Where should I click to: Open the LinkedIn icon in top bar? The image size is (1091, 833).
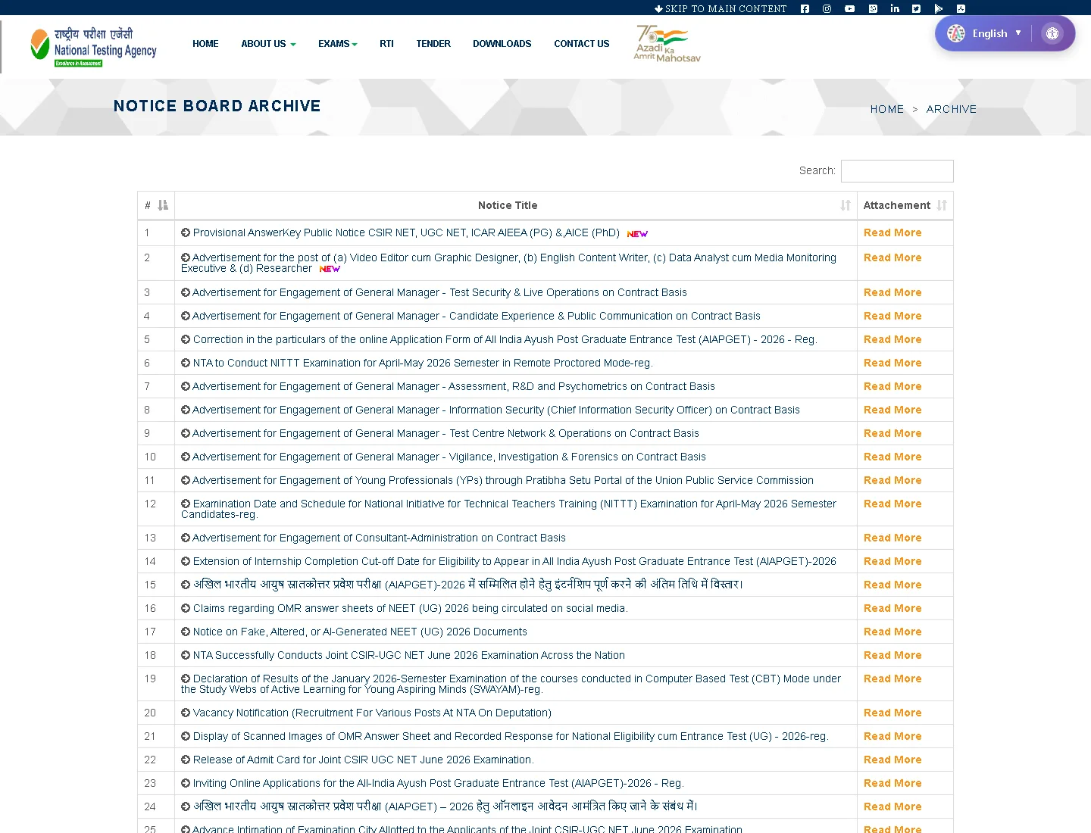(895, 9)
